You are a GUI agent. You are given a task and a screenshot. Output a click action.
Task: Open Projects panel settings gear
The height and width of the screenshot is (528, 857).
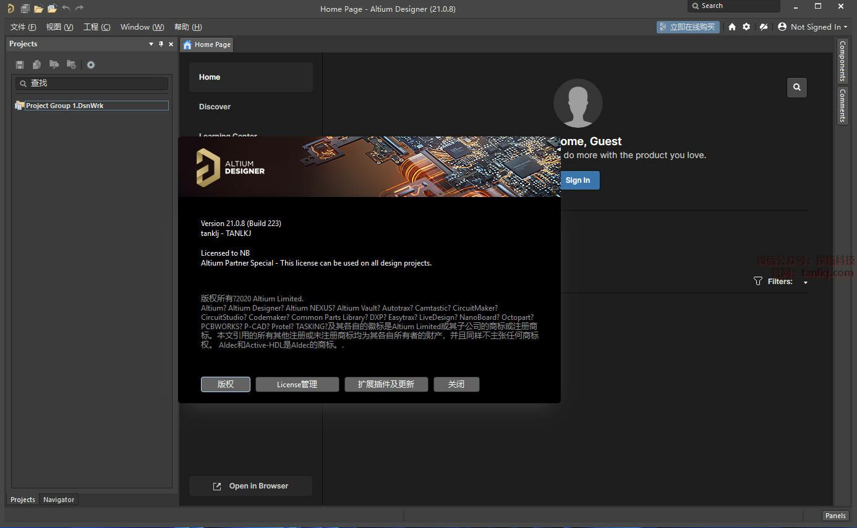(91, 65)
